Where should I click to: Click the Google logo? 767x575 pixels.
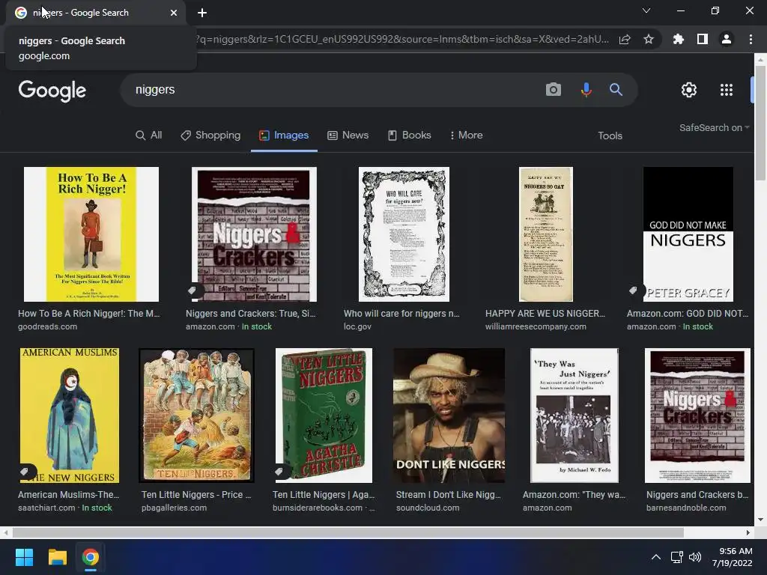[52, 91]
